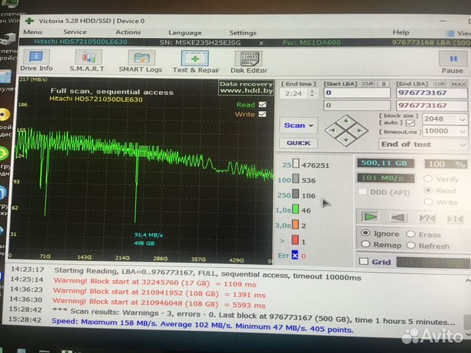Open the Language menu
471x353 pixels.
point(184,33)
